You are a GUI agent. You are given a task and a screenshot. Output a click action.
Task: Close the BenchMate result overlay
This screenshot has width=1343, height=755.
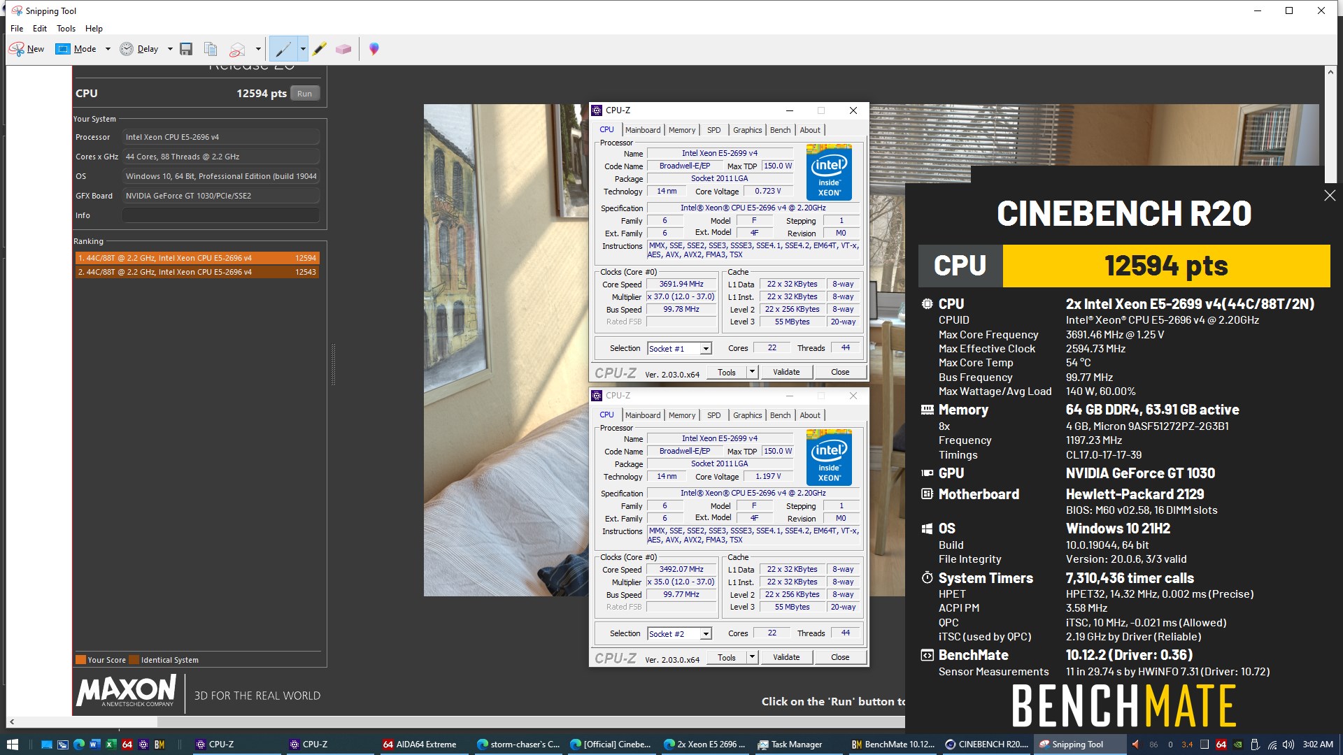coord(1330,196)
